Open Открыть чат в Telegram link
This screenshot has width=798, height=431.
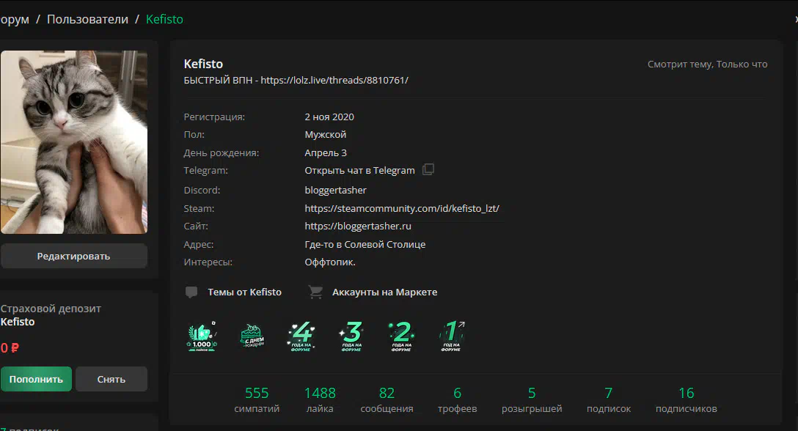pyautogui.click(x=360, y=171)
